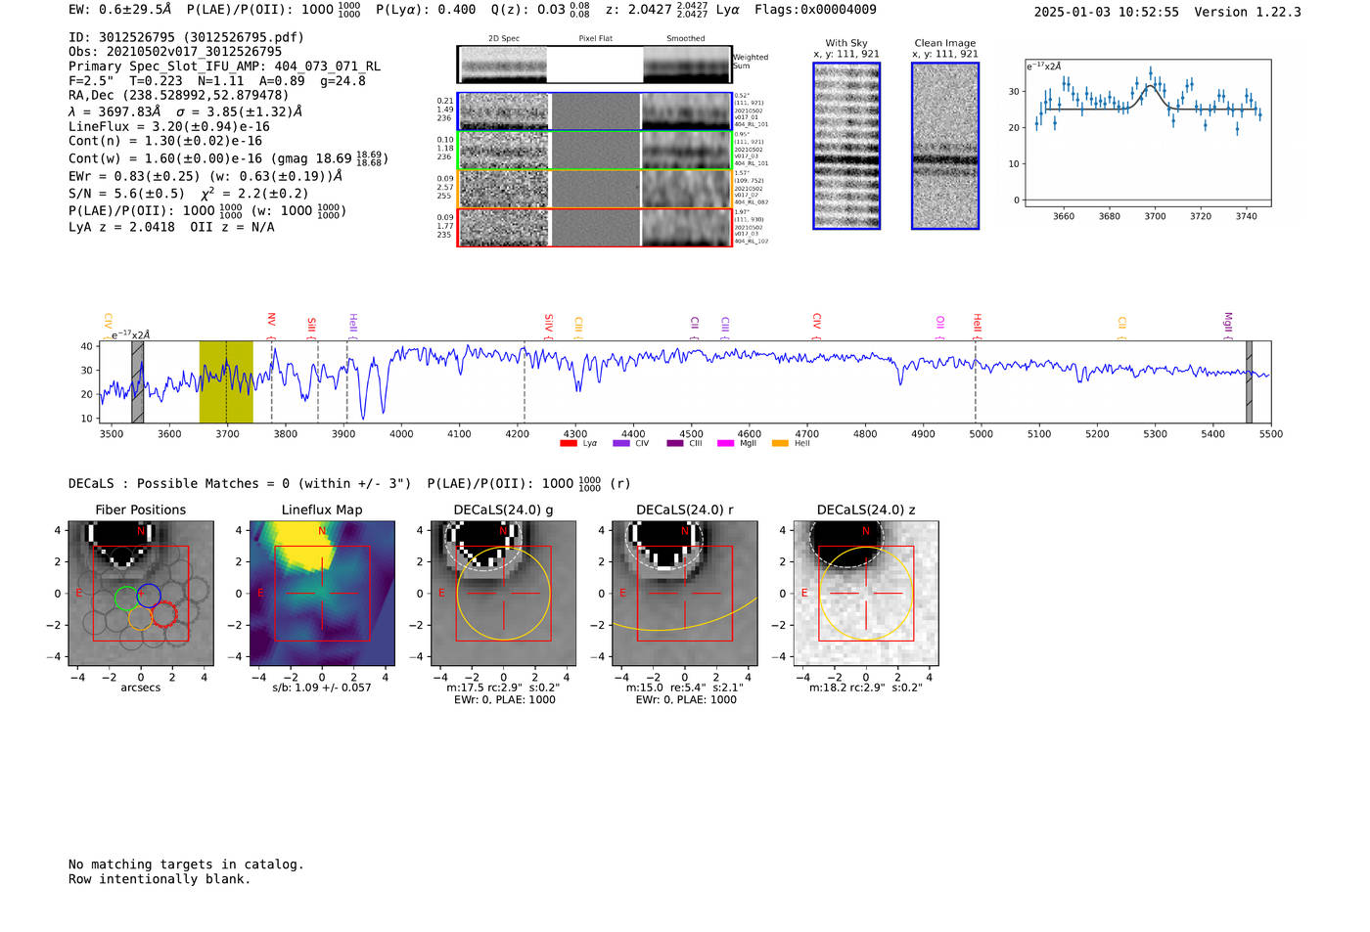This screenshot has height=932, width=1370.
Task: Click the Fiber Positions image panel
Action: pos(141,594)
